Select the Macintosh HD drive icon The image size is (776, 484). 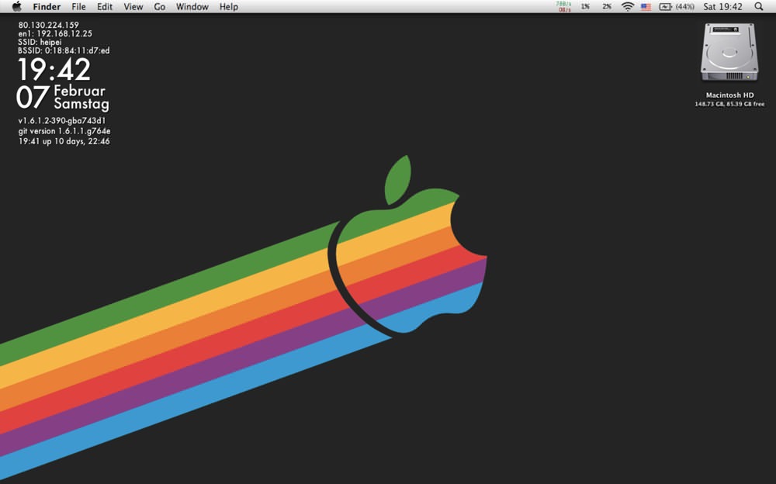click(729, 53)
